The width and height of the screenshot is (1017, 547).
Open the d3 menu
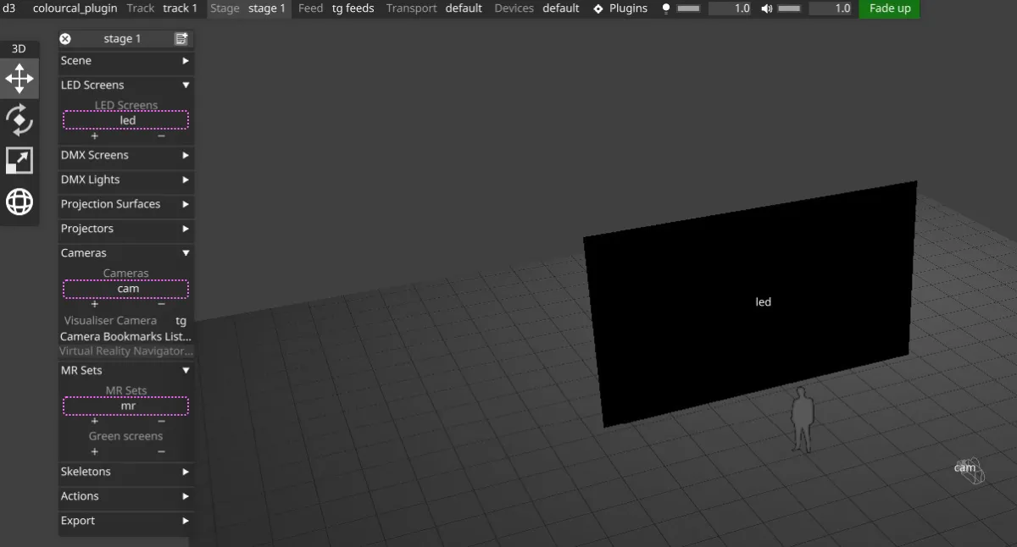(x=11, y=8)
